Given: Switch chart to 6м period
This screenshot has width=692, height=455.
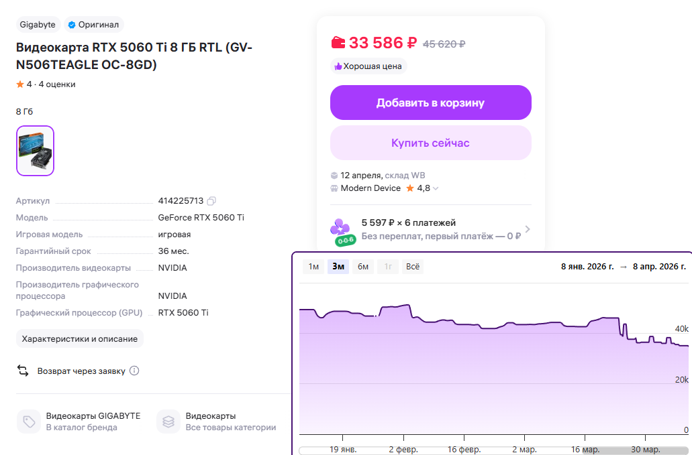Looking at the screenshot, I should coord(363,267).
